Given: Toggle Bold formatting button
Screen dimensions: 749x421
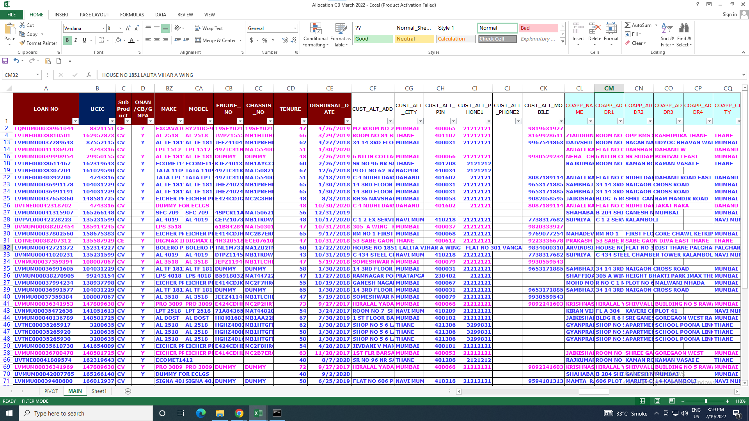Looking at the screenshot, I should (x=67, y=40).
